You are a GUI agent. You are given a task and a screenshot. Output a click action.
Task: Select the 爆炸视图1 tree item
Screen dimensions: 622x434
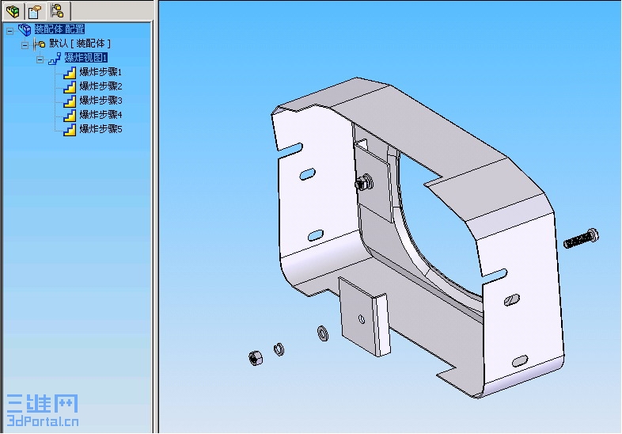point(86,58)
